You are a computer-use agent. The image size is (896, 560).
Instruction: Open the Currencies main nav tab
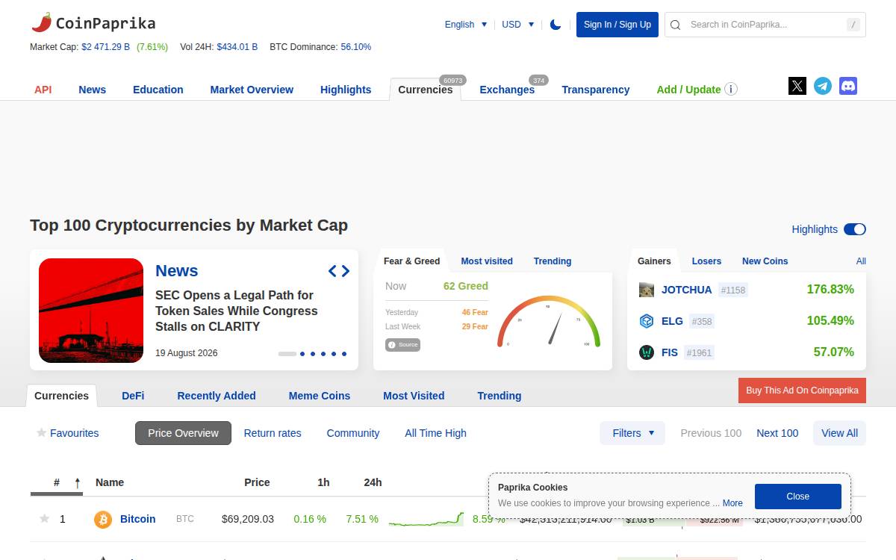[426, 89]
